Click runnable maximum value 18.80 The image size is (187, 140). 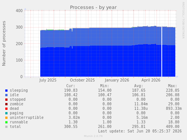point(174,122)
